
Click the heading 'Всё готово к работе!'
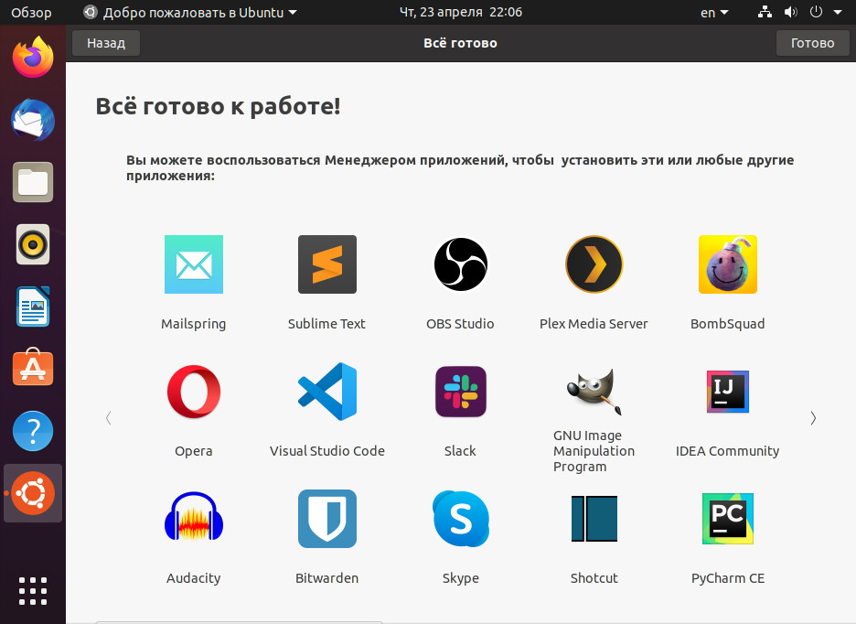pyautogui.click(x=219, y=106)
